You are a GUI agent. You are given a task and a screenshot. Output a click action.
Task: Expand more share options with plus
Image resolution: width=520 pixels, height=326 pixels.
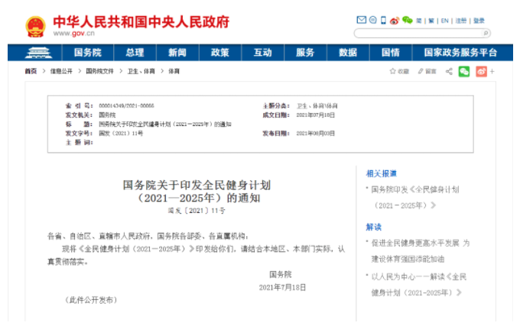(x=492, y=71)
